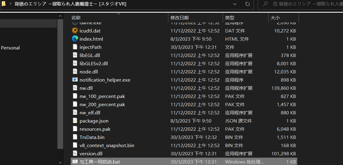Sort by 类型 column header
The image size is (343, 165).
coord(230,18)
